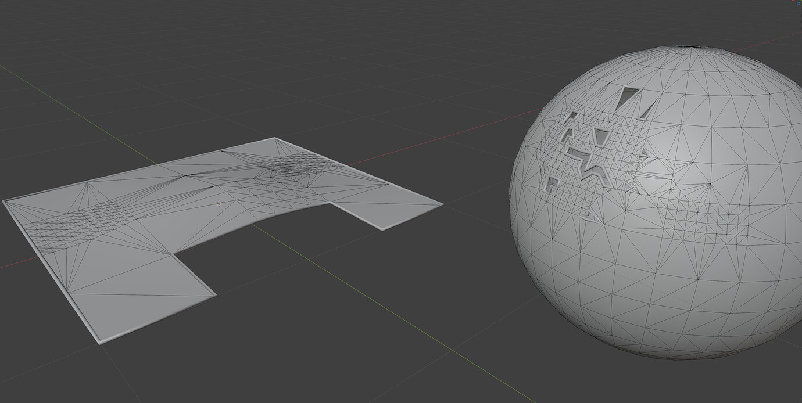Click the 3D cursor on the flat mesh

(x=219, y=203)
